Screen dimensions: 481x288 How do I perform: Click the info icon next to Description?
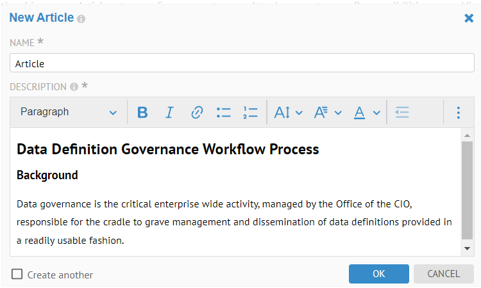point(74,87)
